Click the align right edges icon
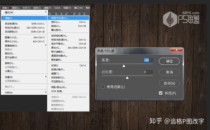The height and width of the screenshot is (130, 210). coord(66,14)
